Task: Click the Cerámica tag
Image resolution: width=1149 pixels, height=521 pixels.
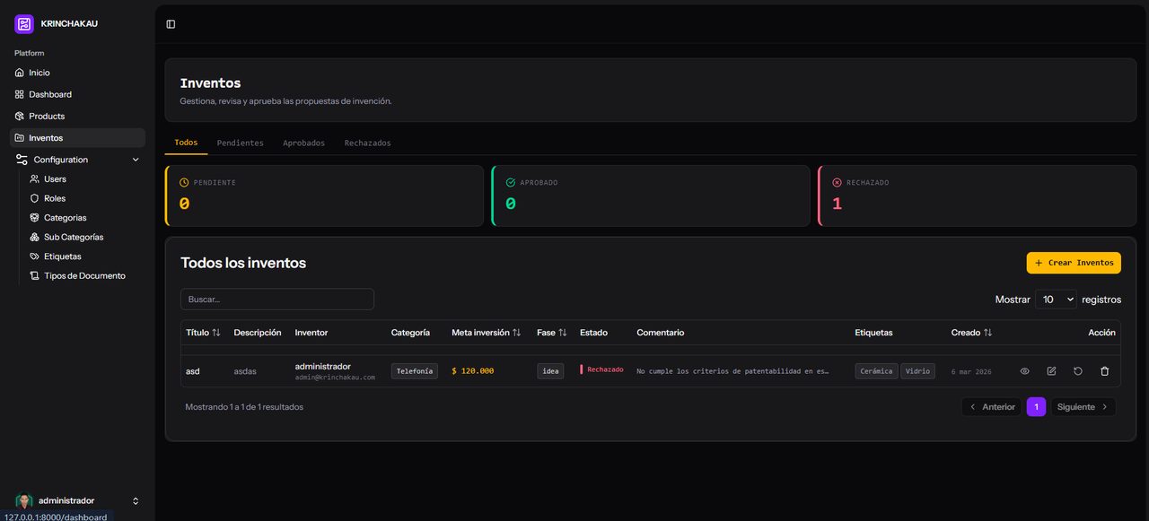Action: [x=876, y=371]
